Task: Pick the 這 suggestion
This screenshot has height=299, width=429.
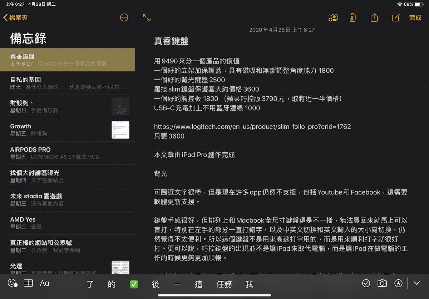Action: (199, 284)
